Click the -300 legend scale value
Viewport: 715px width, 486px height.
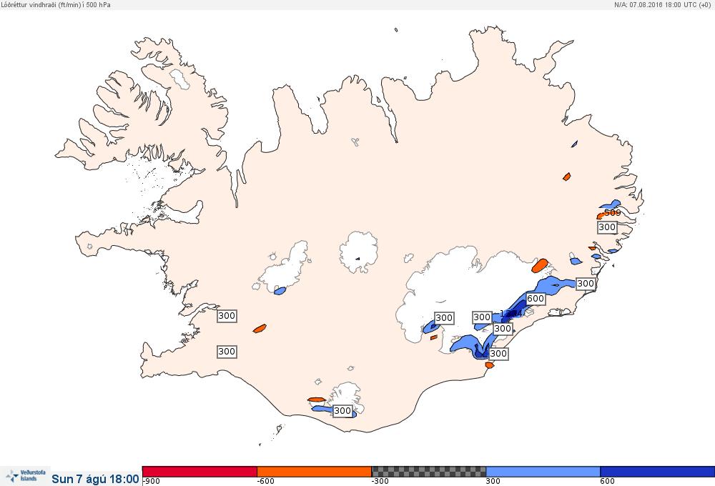[380, 482]
